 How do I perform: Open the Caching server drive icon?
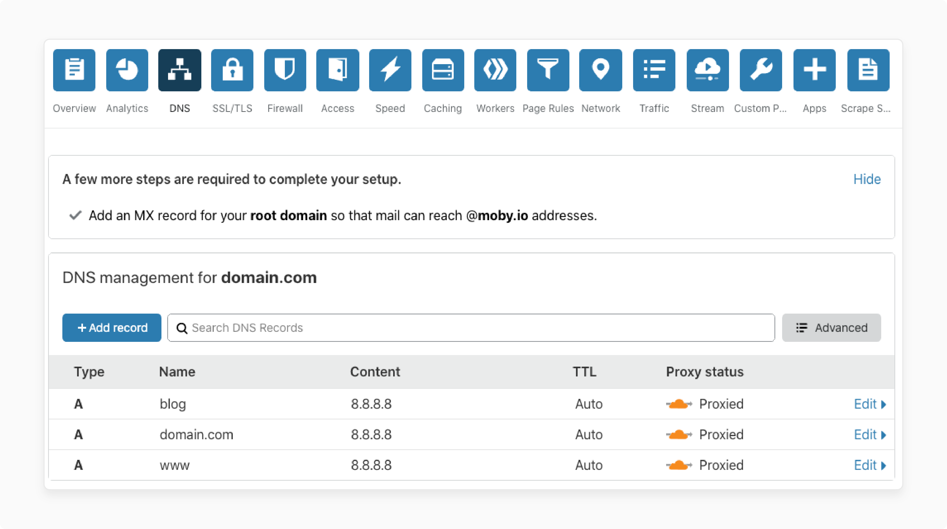tap(443, 70)
